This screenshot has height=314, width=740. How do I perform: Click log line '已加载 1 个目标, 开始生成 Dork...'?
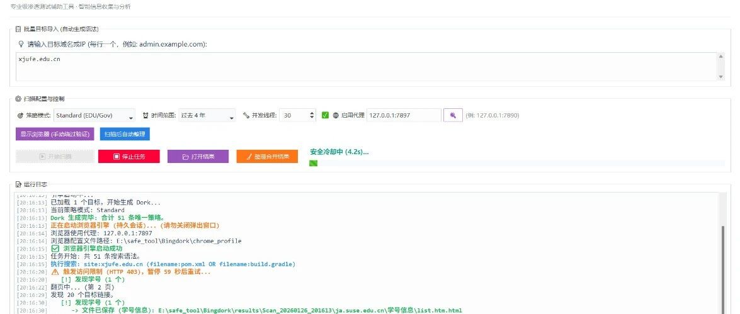pyautogui.click(x=105, y=202)
